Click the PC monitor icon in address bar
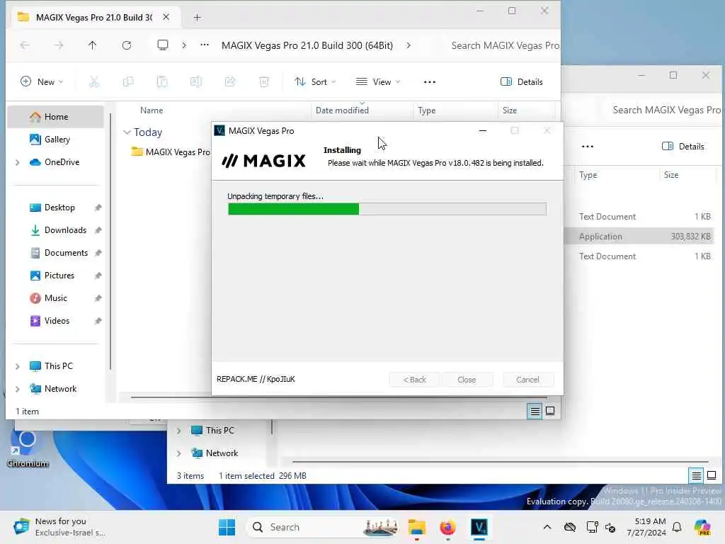Screen dimensions: 725x544 tap(163, 45)
